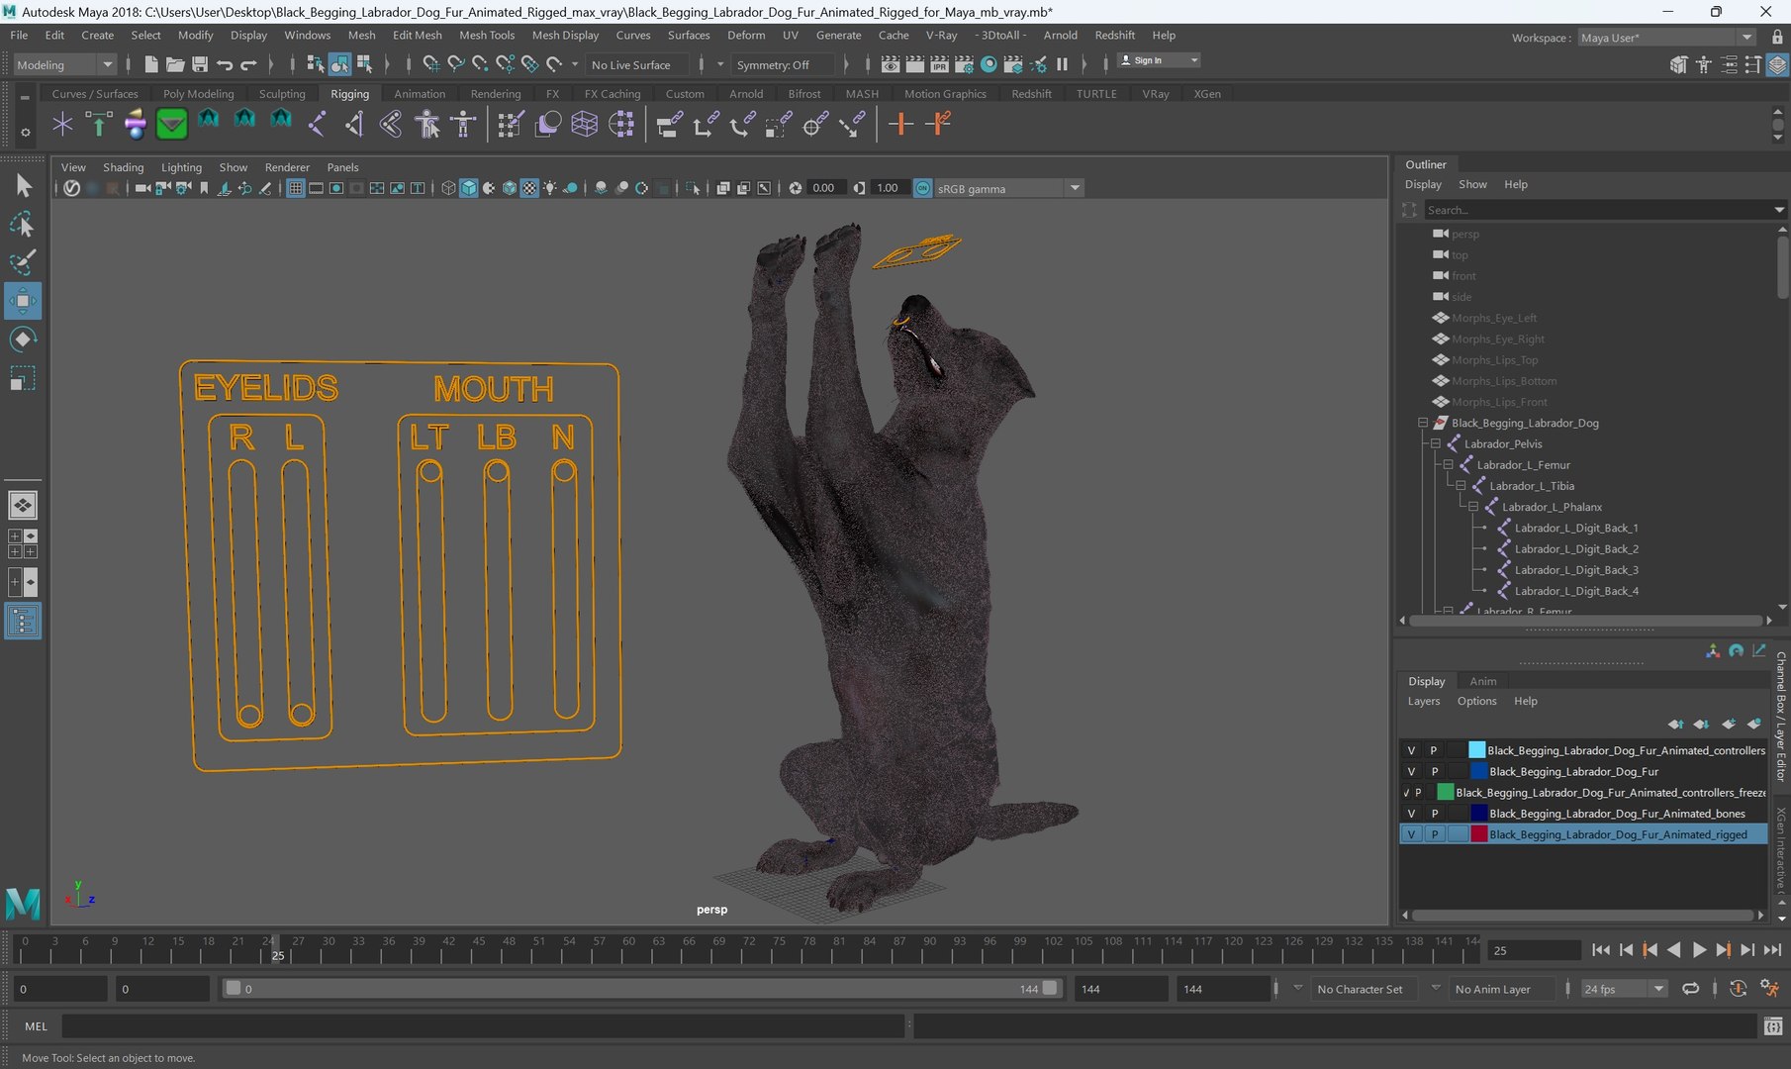
Task: Click the red color swatch of rigged layer
Action: (x=1478, y=834)
